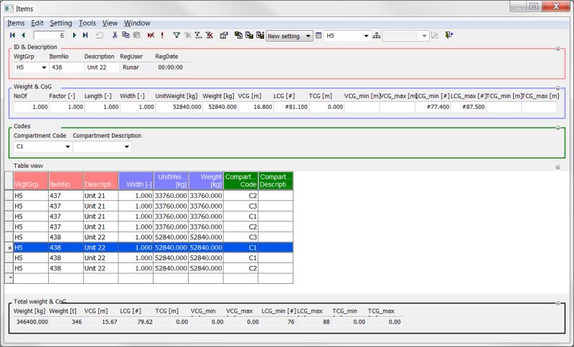Click the UnitWeight [kg] table column header
This screenshot has height=347, width=574.
coord(171,181)
